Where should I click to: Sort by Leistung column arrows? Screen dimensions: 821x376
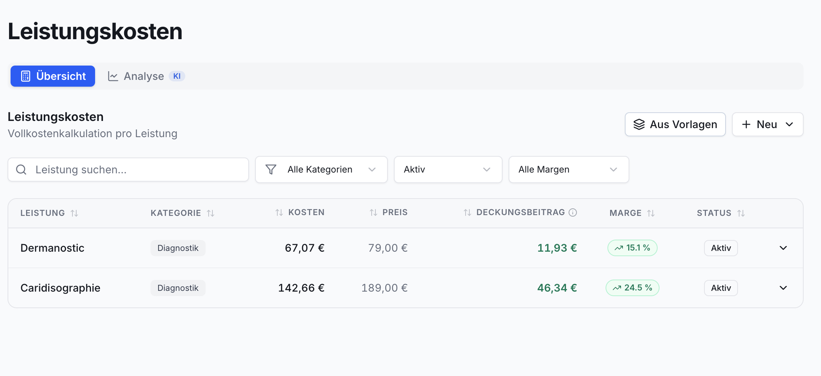coord(74,213)
